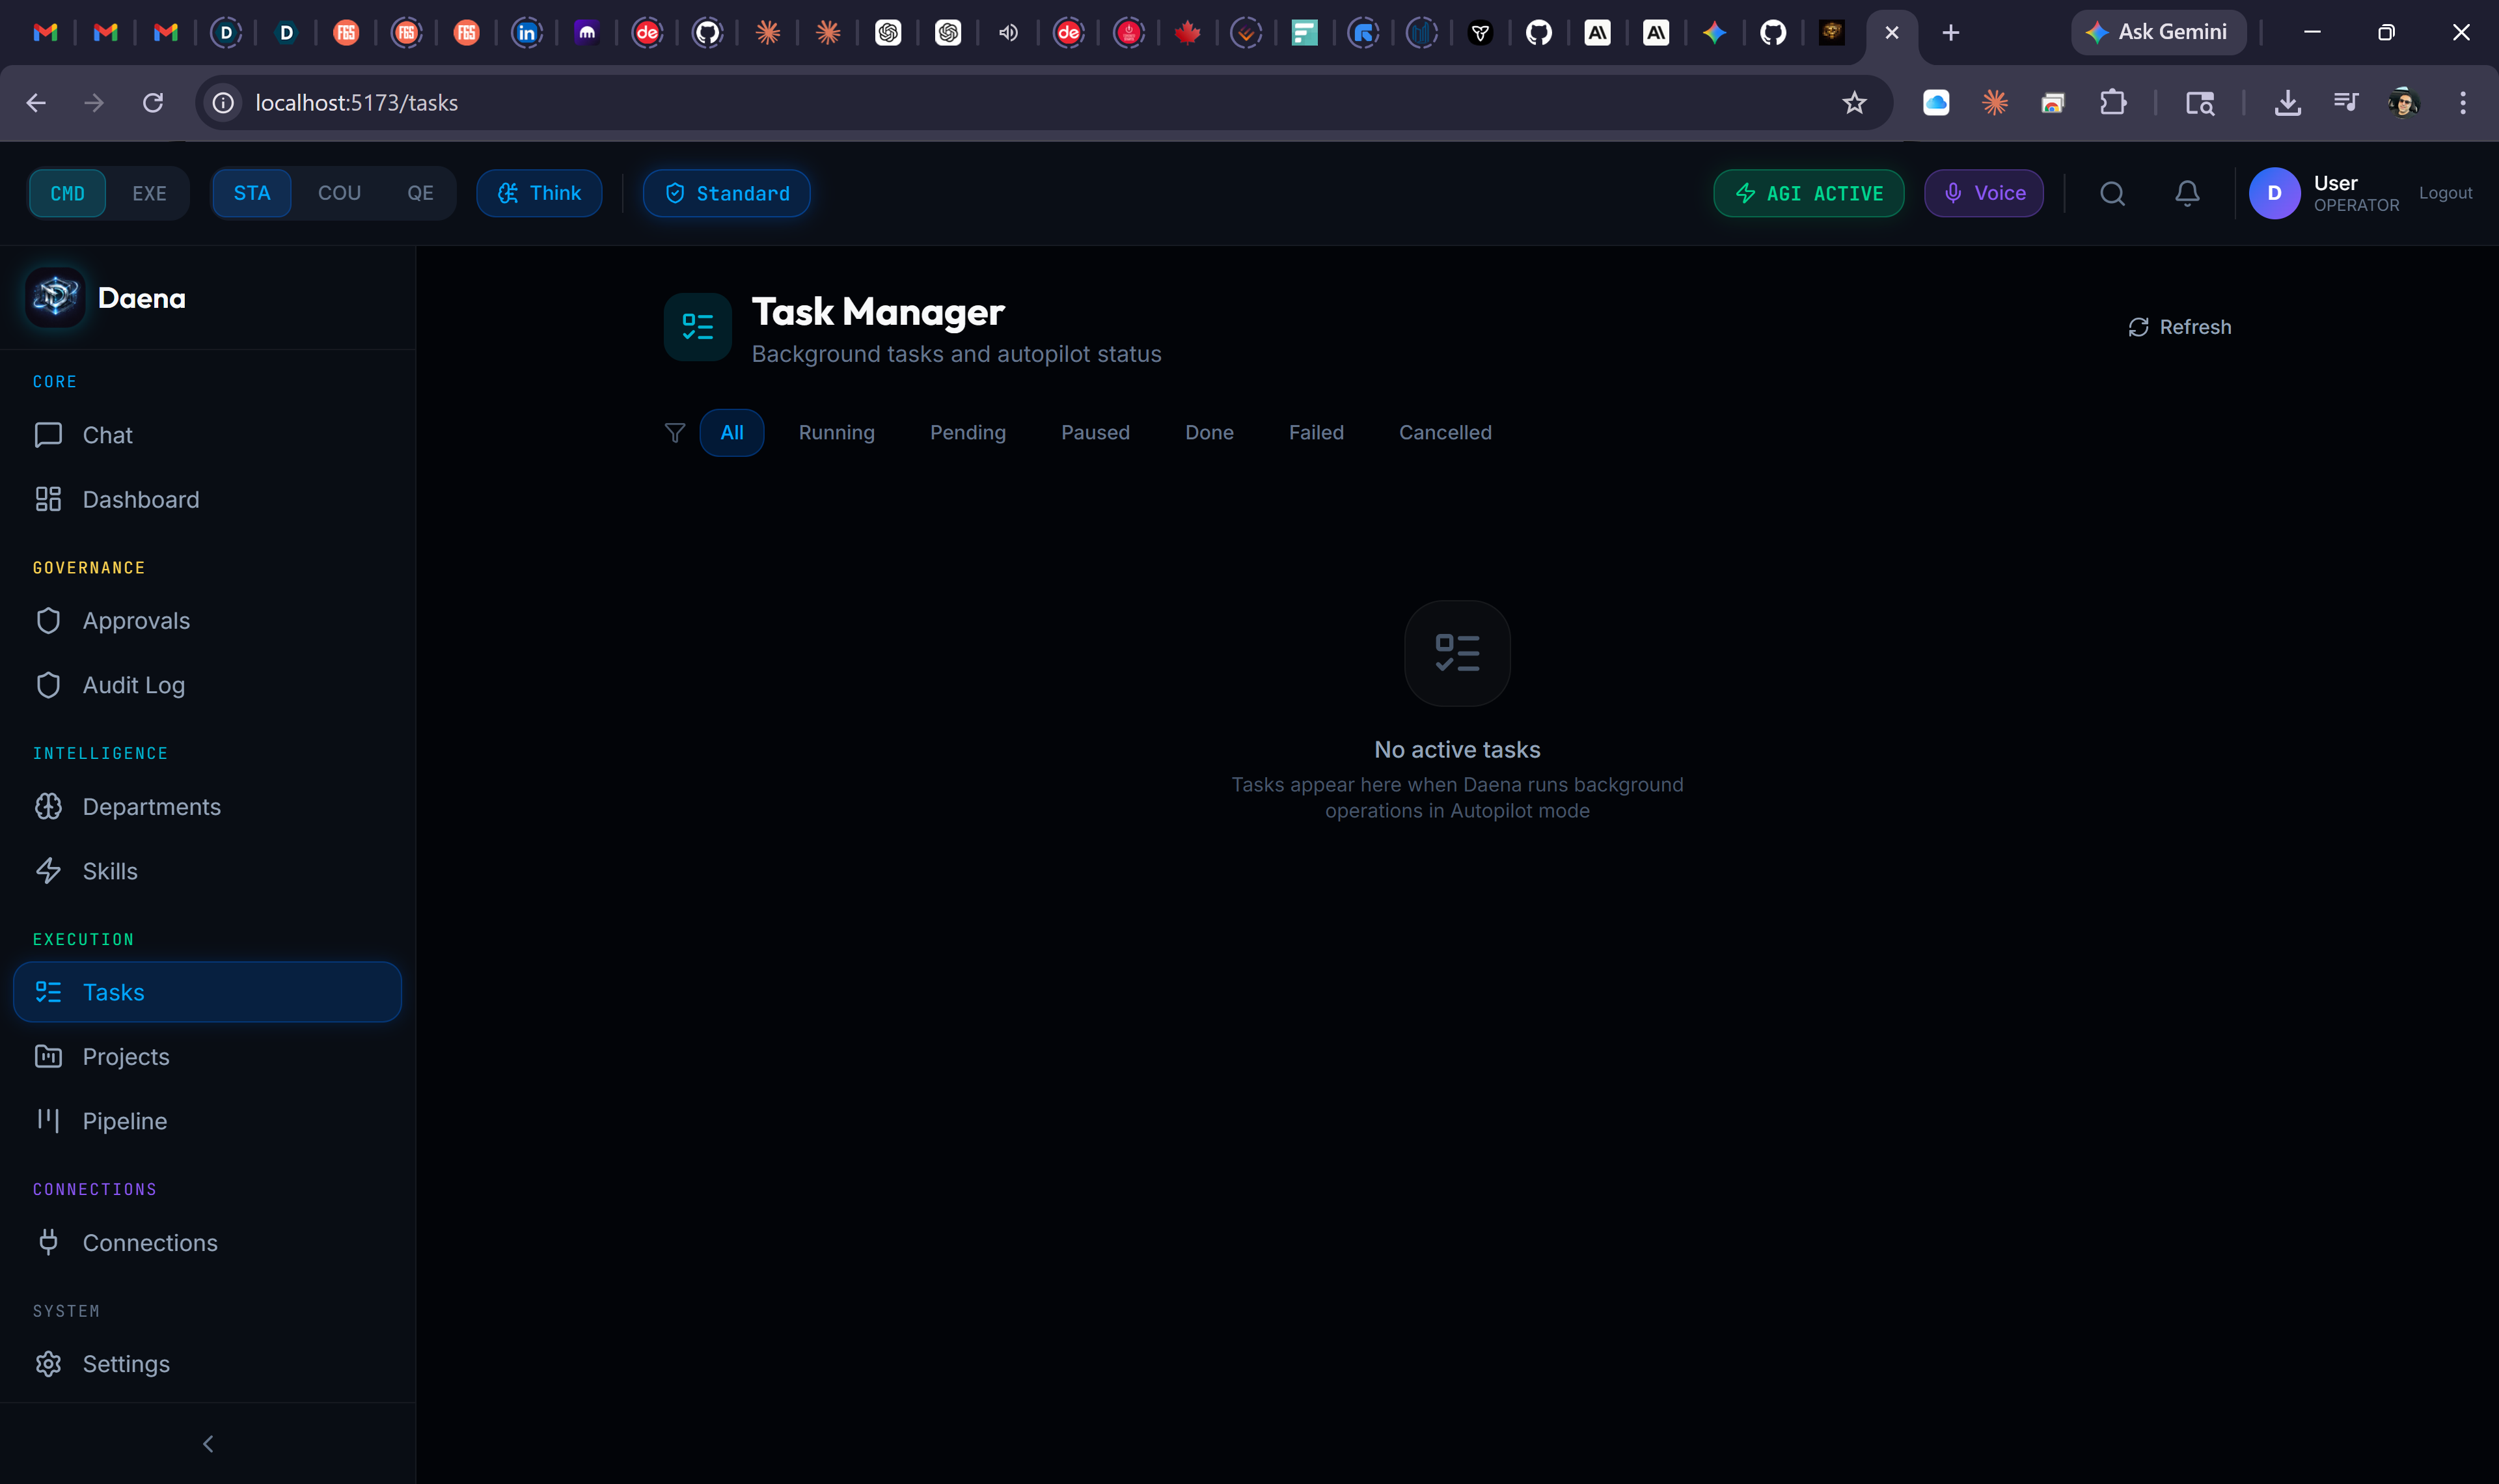Bookmark this page with star icon

coord(1853,103)
